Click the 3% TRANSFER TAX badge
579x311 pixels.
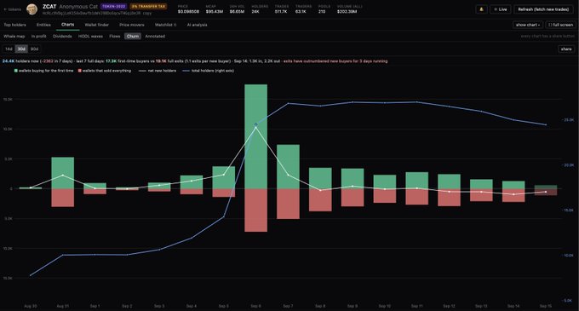click(x=148, y=6)
